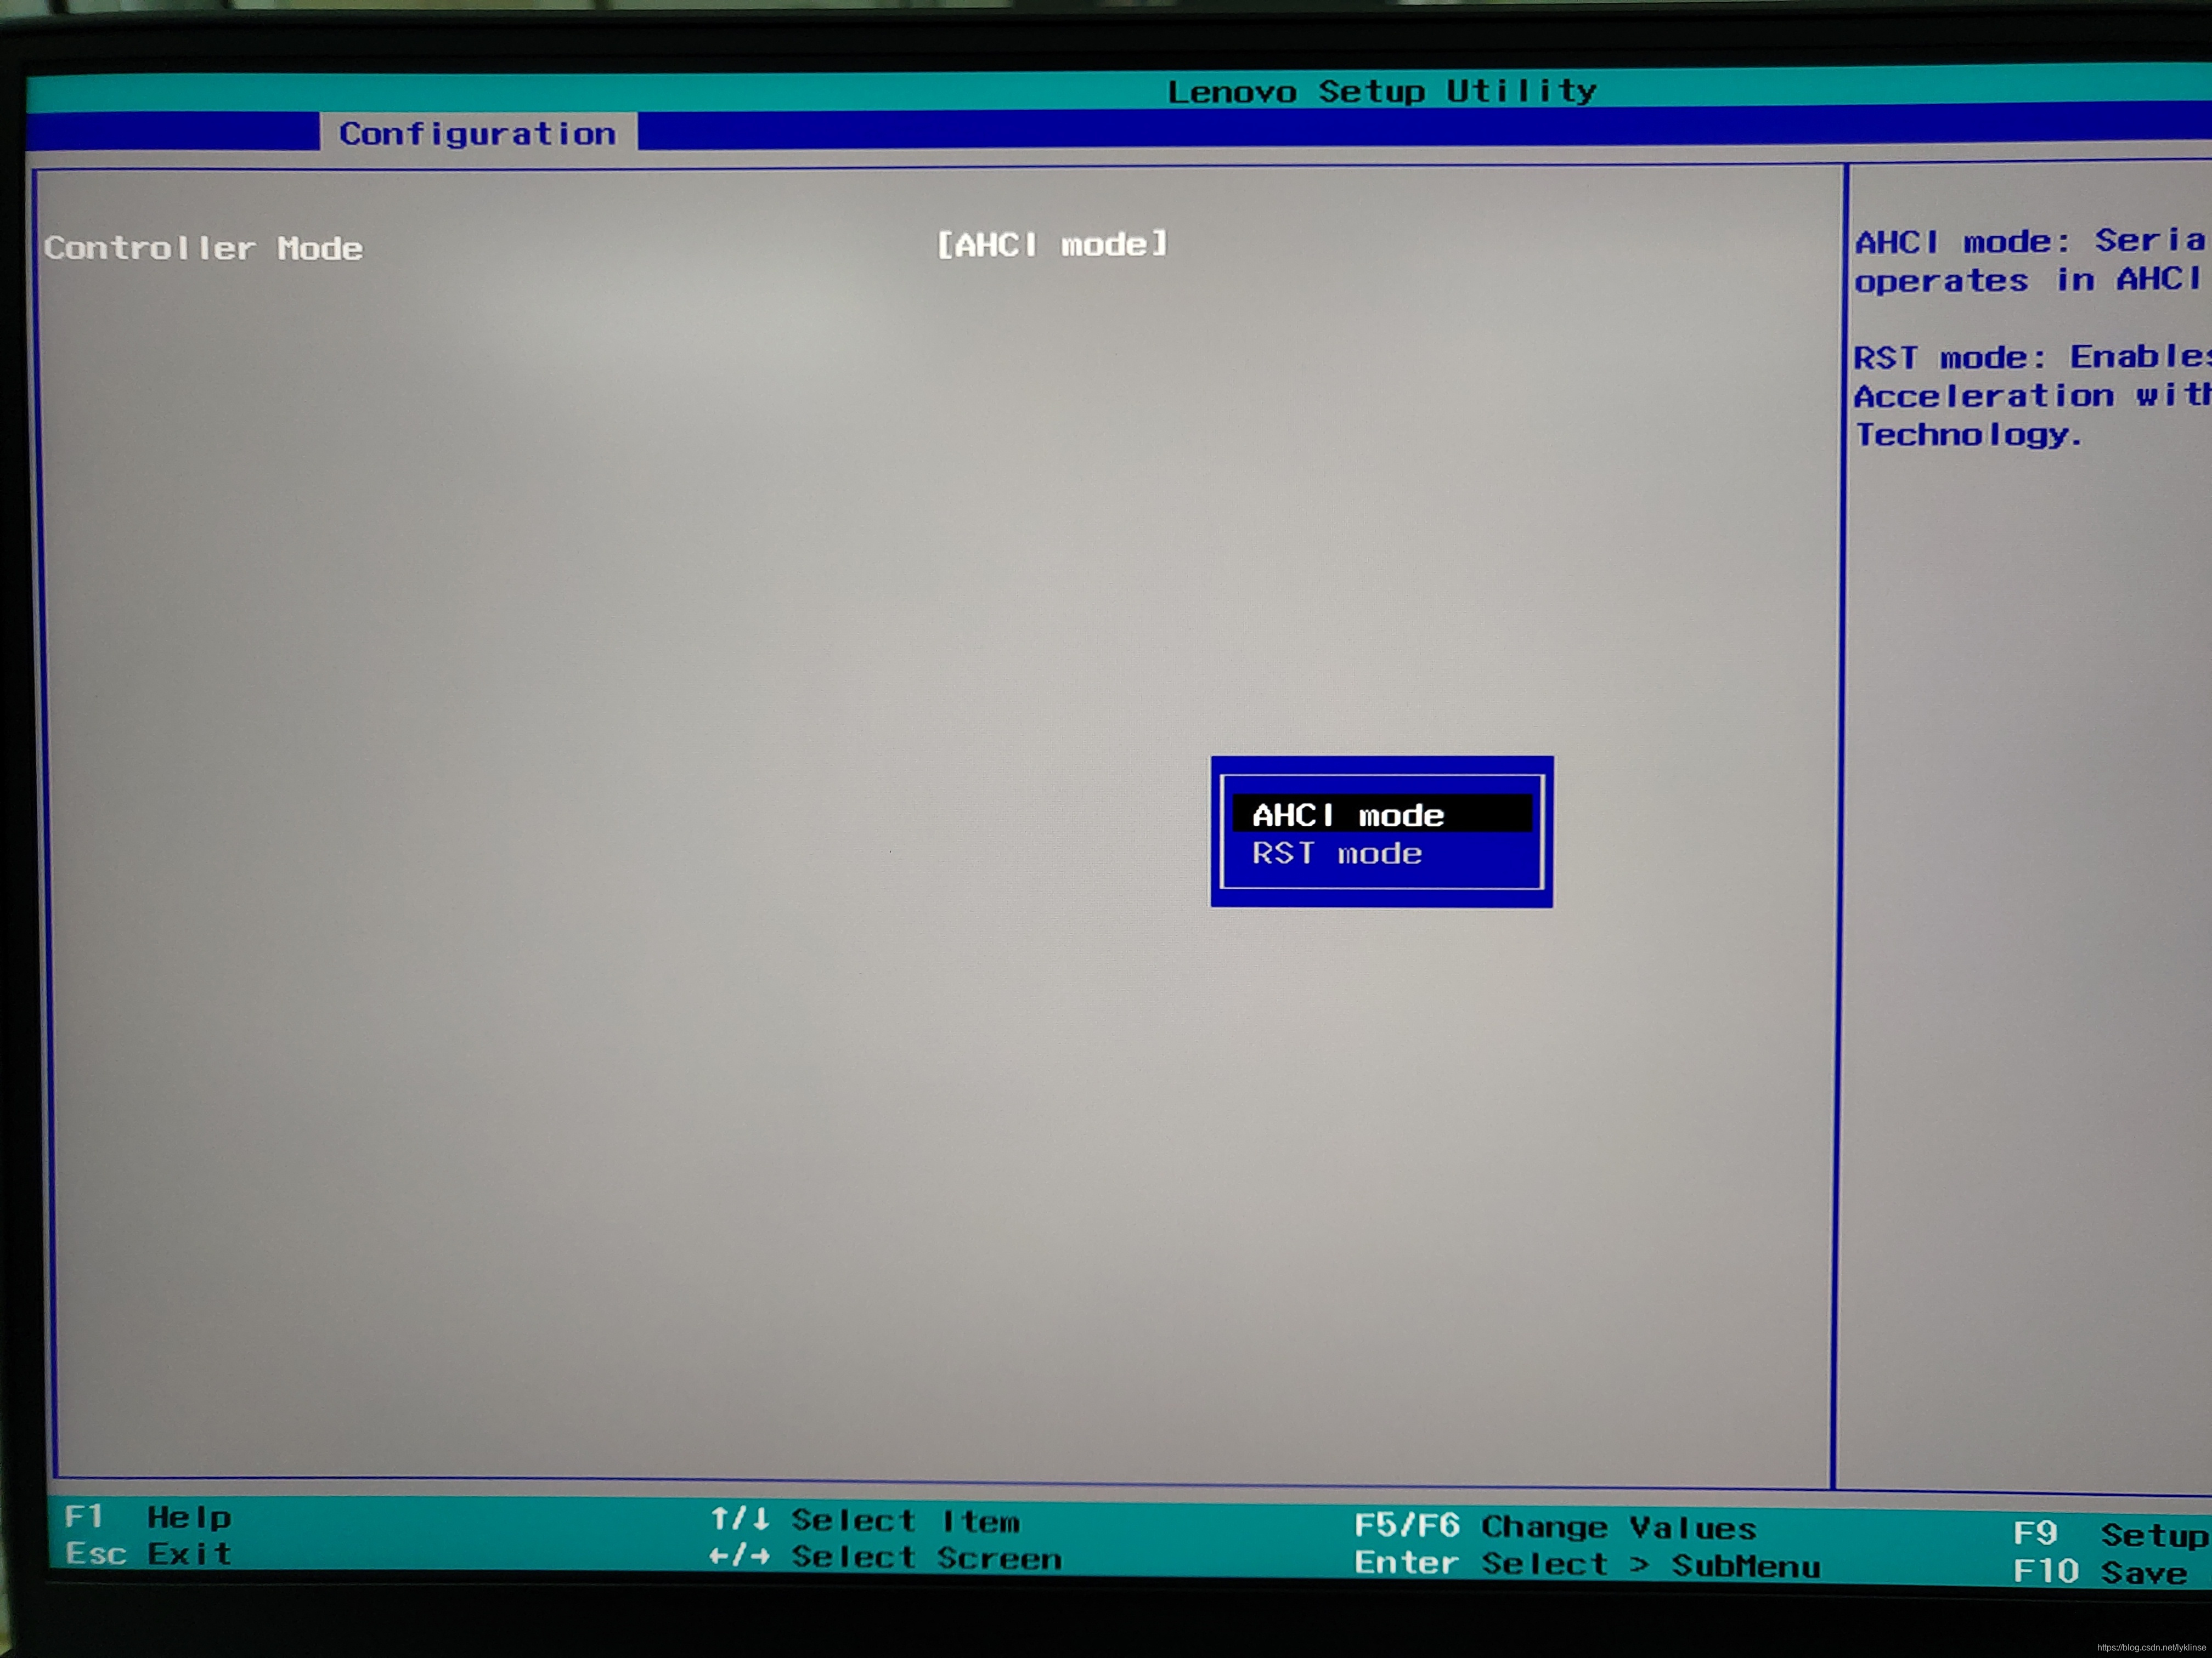Image resolution: width=2212 pixels, height=1658 pixels.
Task: Choose RST mode in the popup list
Action: click(1337, 854)
